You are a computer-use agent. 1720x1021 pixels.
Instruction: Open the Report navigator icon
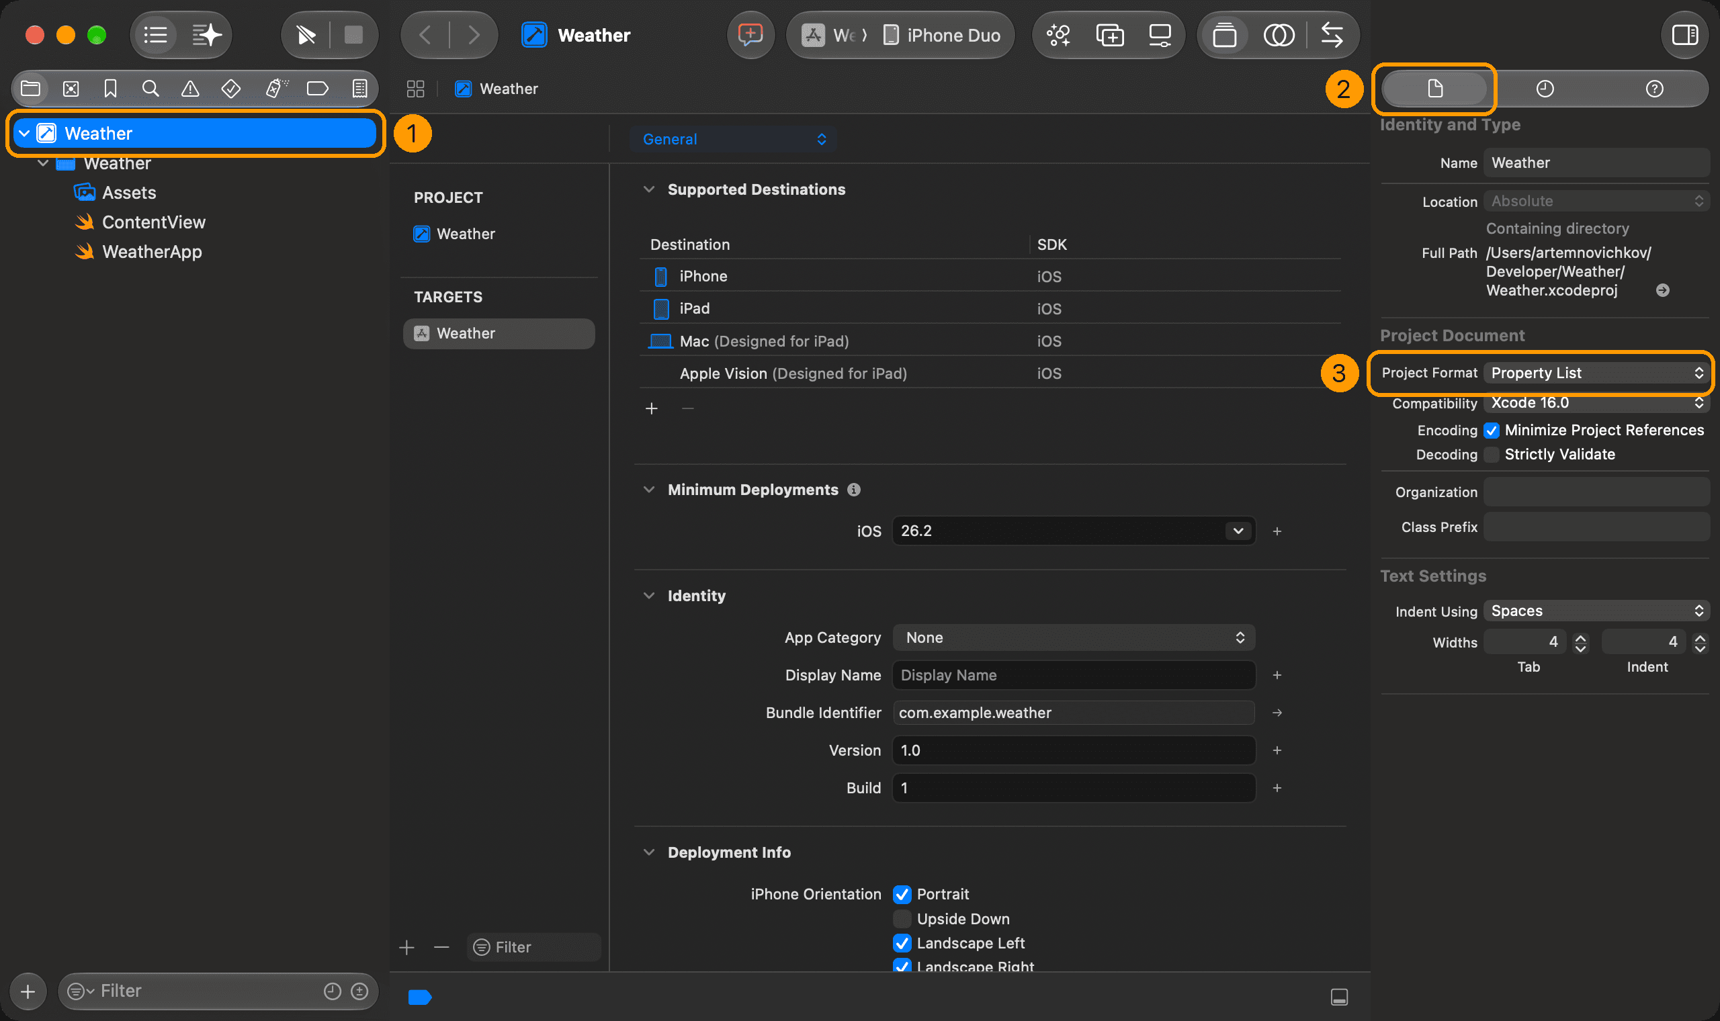click(x=359, y=89)
